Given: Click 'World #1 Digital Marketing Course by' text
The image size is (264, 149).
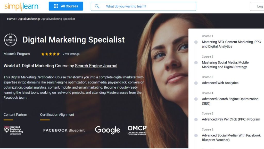Looking at the screenshot, I should click(39, 66).
